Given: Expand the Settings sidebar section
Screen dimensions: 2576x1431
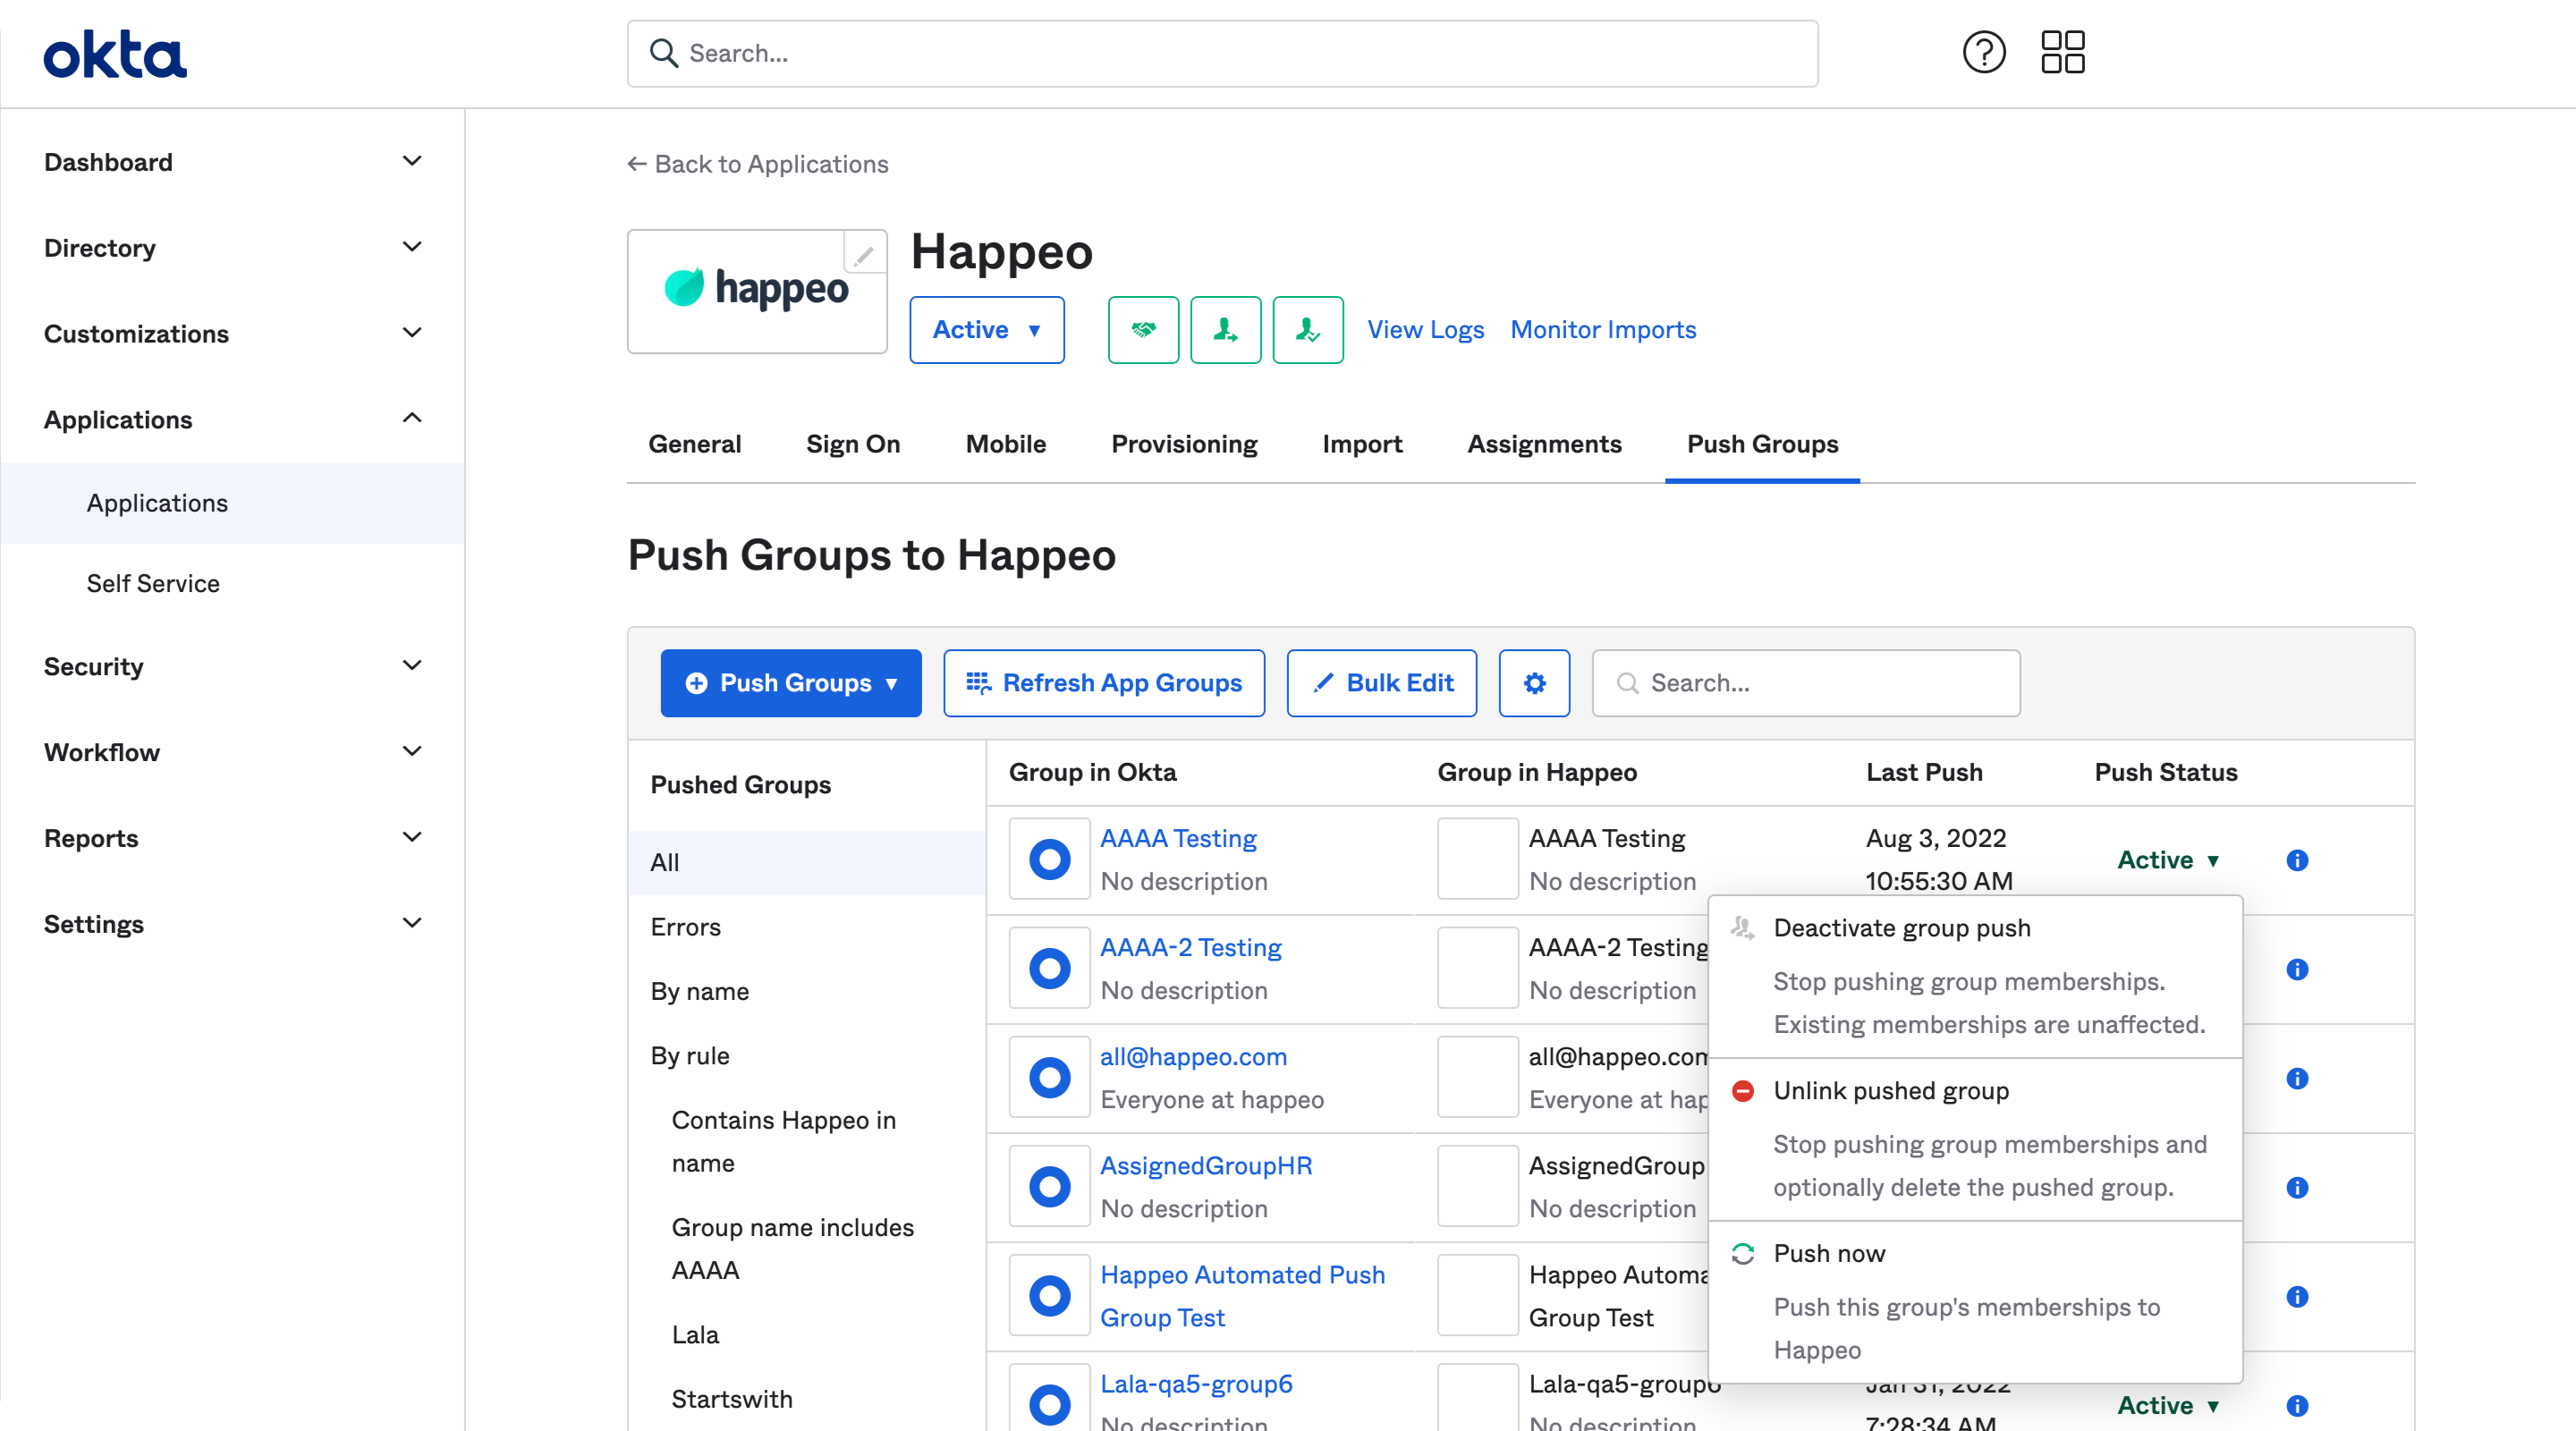Looking at the screenshot, I should pyautogui.click(x=232, y=925).
